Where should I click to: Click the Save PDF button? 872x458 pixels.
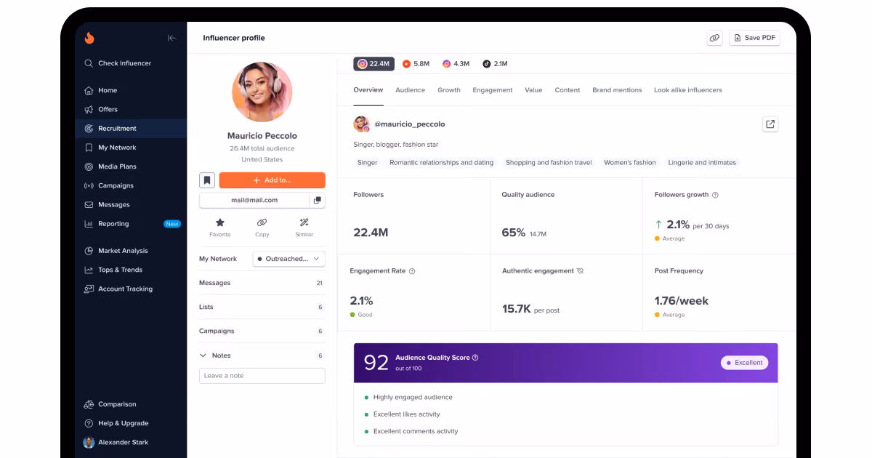(x=754, y=38)
